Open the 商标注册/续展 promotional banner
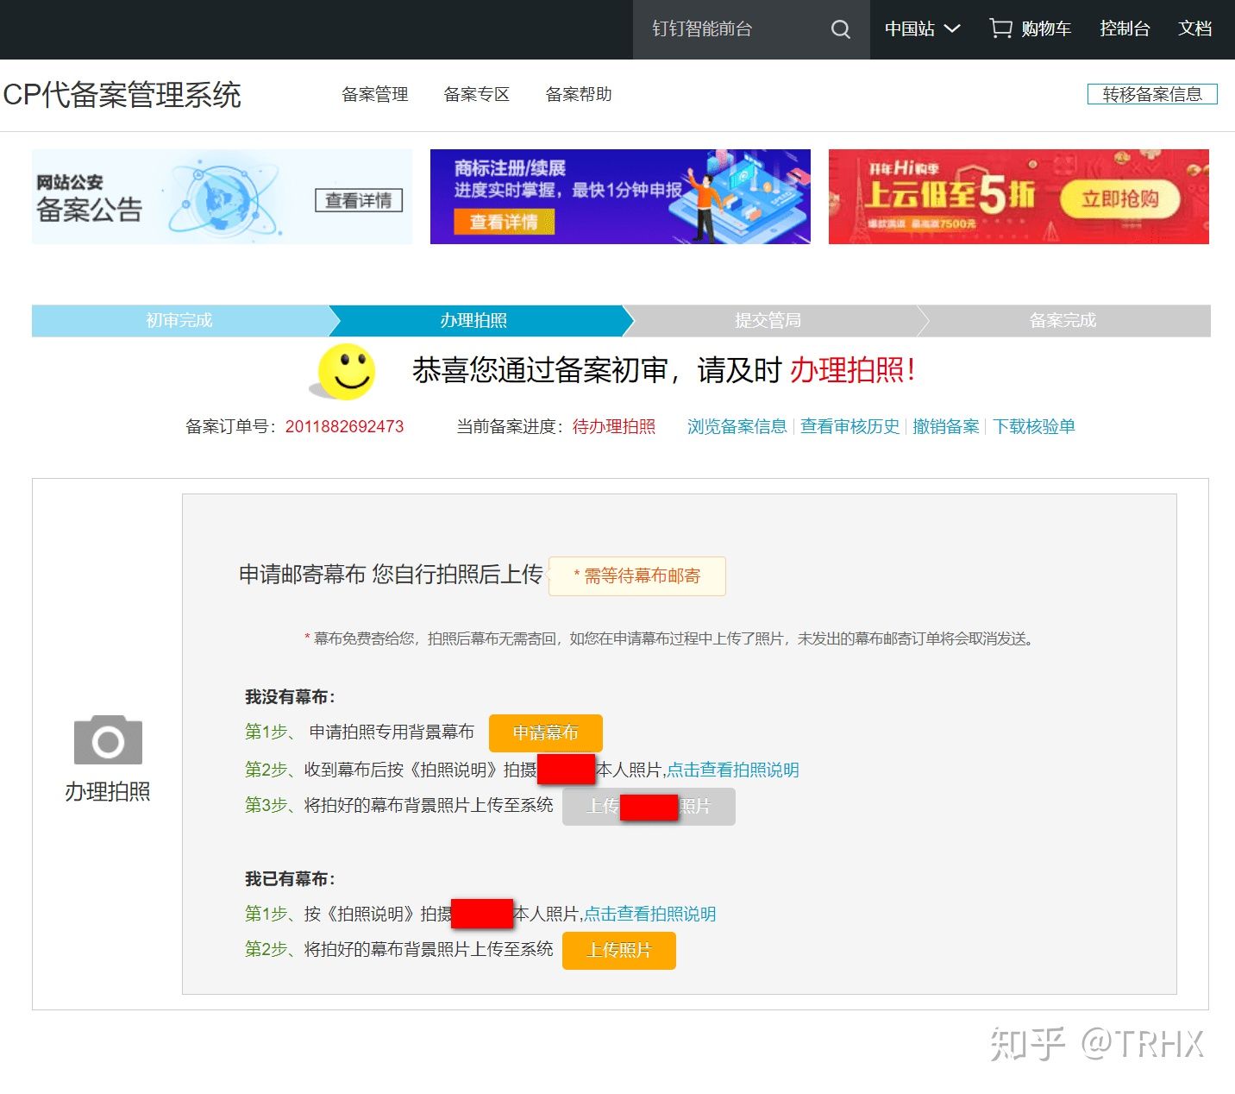The width and height of the screenshot is (1235, 1094). tap(619, 197)
